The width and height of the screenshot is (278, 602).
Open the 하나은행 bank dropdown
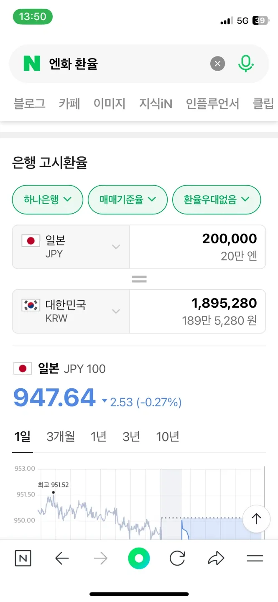(48, 199)
